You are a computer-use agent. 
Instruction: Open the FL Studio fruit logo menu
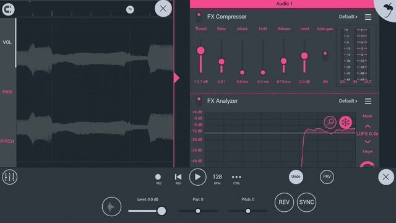[387, 10]
